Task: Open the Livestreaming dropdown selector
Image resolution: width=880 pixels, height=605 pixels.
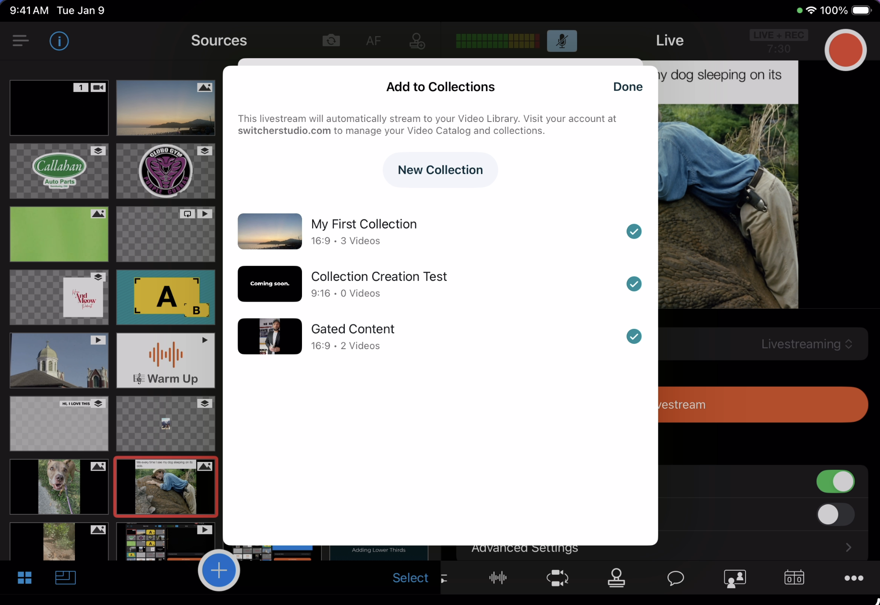Action: pos(806,344)
